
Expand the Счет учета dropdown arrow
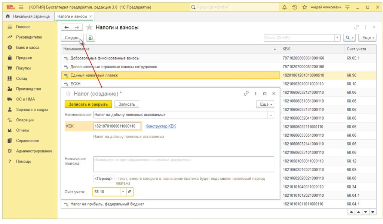click(123, 192)
